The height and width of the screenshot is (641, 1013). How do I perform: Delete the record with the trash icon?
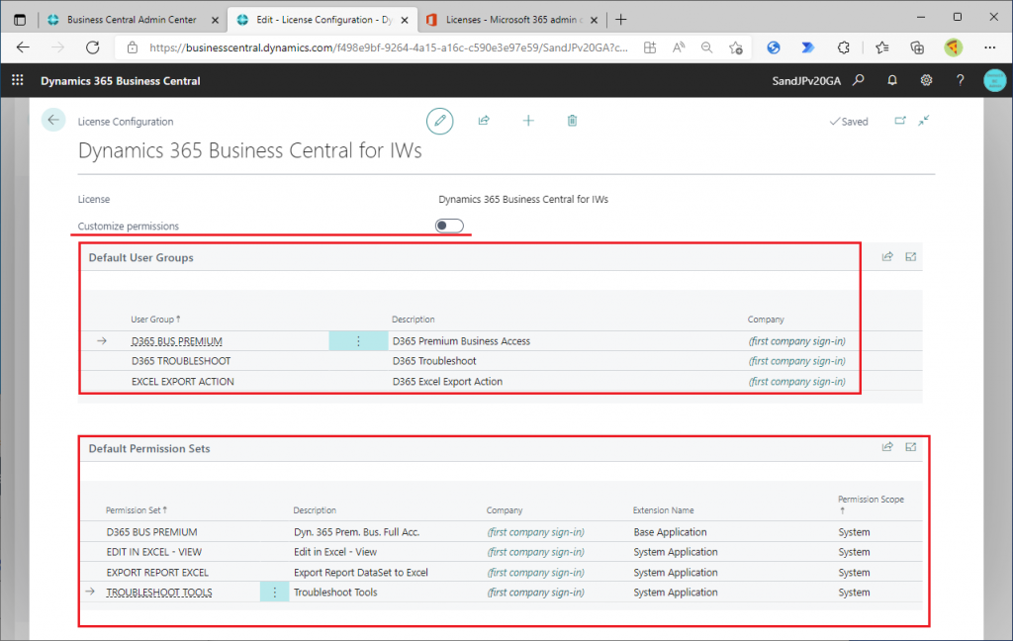click(x=573, y=121)
